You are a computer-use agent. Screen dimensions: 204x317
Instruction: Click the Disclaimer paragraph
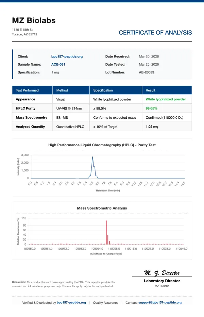[64, 284]
